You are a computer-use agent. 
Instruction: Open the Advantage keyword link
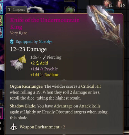(x=63, y=106)
